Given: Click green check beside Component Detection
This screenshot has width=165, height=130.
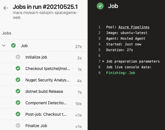Looking at the screenshot, I should (18, 103).
